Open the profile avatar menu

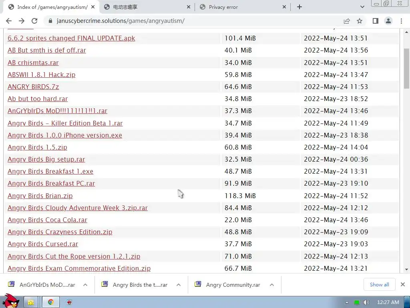click(x=388, y=21)
